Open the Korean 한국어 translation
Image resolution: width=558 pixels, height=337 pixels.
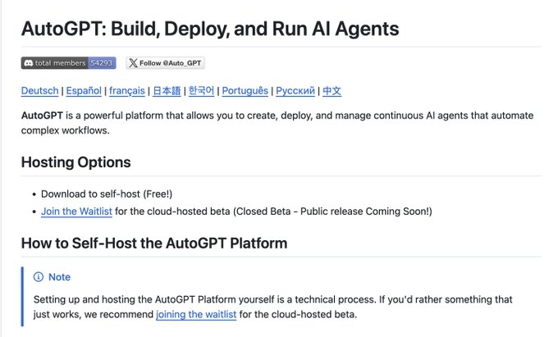(x=201, y=91)
